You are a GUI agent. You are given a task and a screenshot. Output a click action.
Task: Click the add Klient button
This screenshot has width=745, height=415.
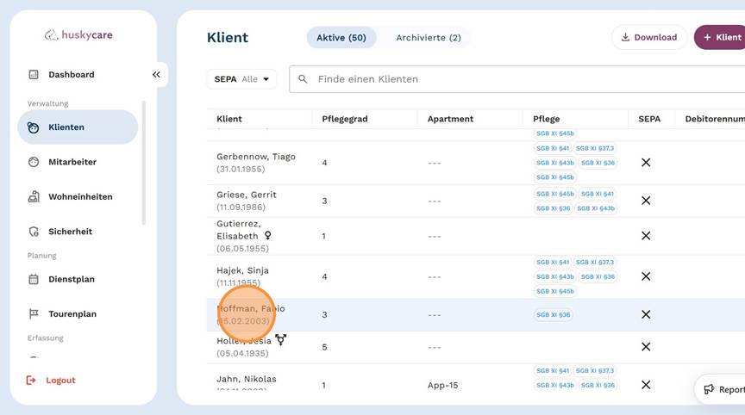721,38
